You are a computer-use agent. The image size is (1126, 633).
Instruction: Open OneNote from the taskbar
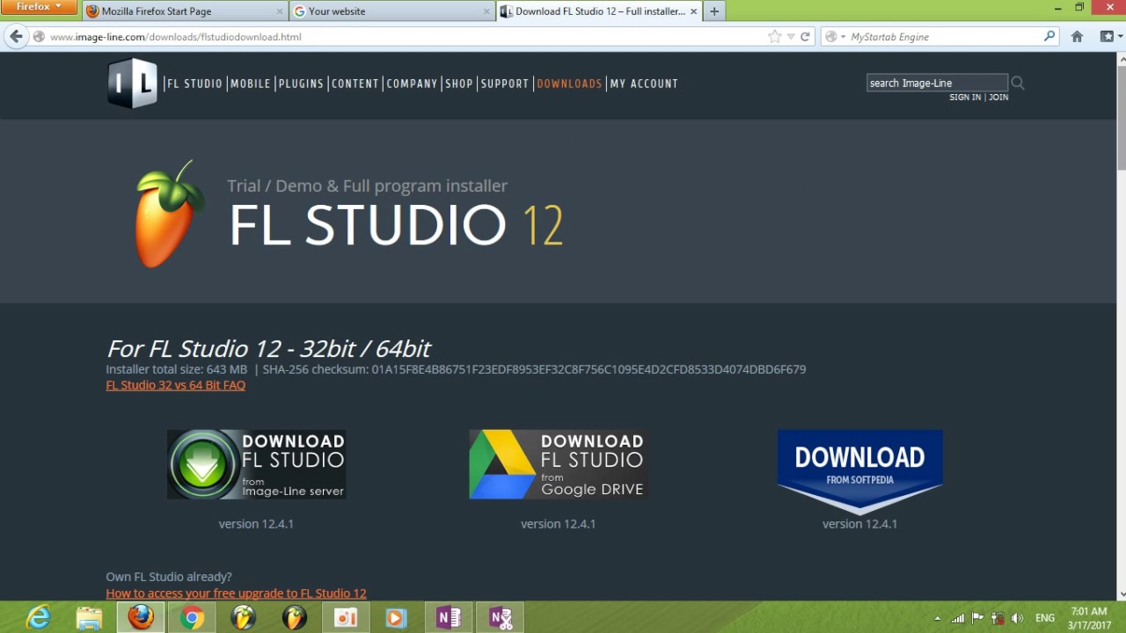449,618
